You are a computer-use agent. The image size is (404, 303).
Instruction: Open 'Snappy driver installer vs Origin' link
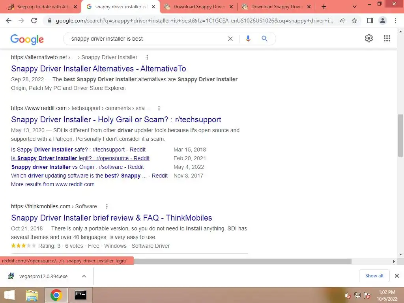click(77, 167)
